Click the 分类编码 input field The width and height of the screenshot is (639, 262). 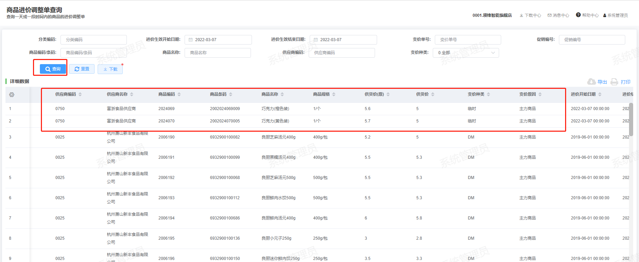pyautogui.click(x=93, y=40)
